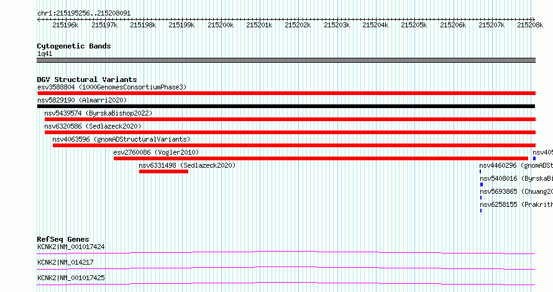
Task: Open variant nsv4063596 (gnomADStructuralVariants) label
Action: (x=121, y=139)
